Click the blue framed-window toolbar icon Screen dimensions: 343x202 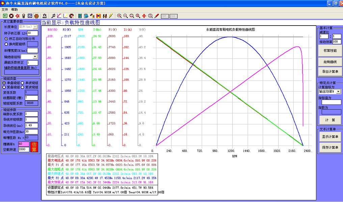30,16
